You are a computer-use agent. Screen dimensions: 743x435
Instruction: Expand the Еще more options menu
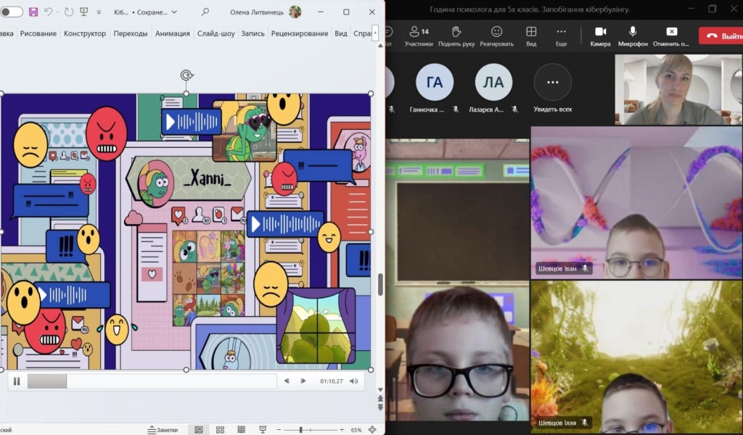(x=561, y=35)
